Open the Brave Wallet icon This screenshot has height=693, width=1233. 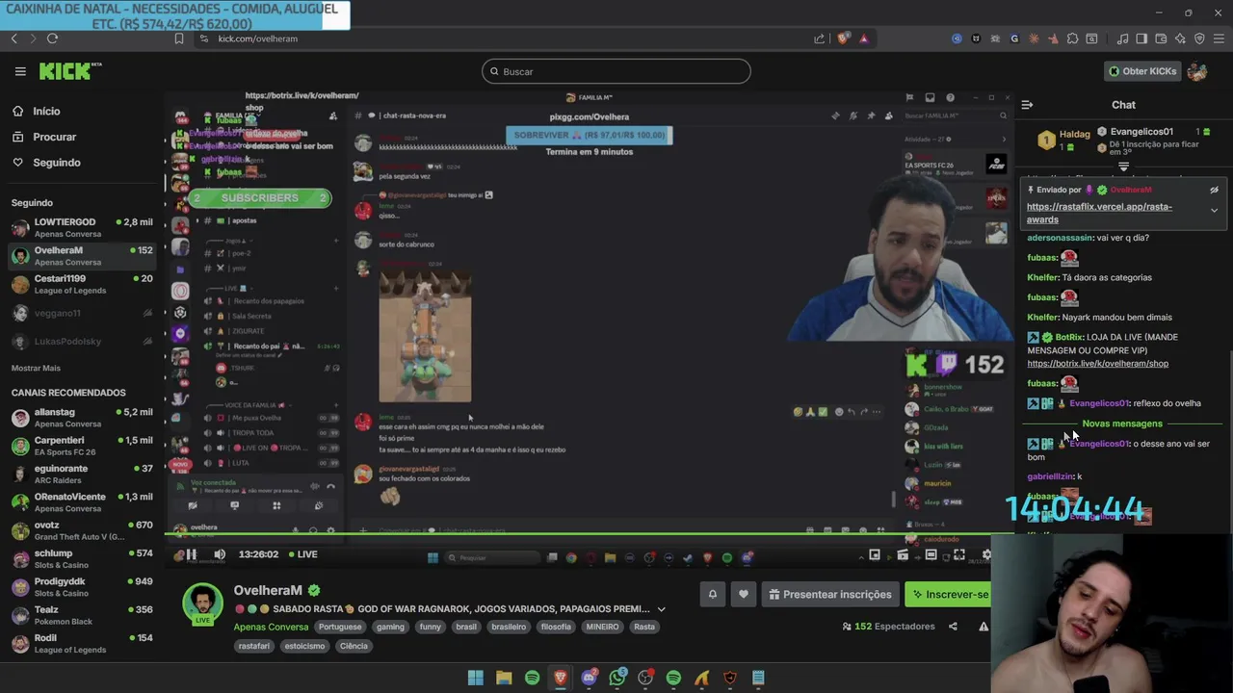(x=1161, y=38)
